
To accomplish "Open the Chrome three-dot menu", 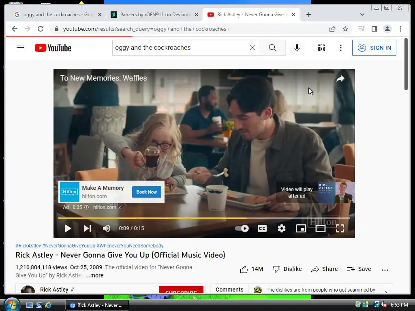I will (x=400, y=29).
